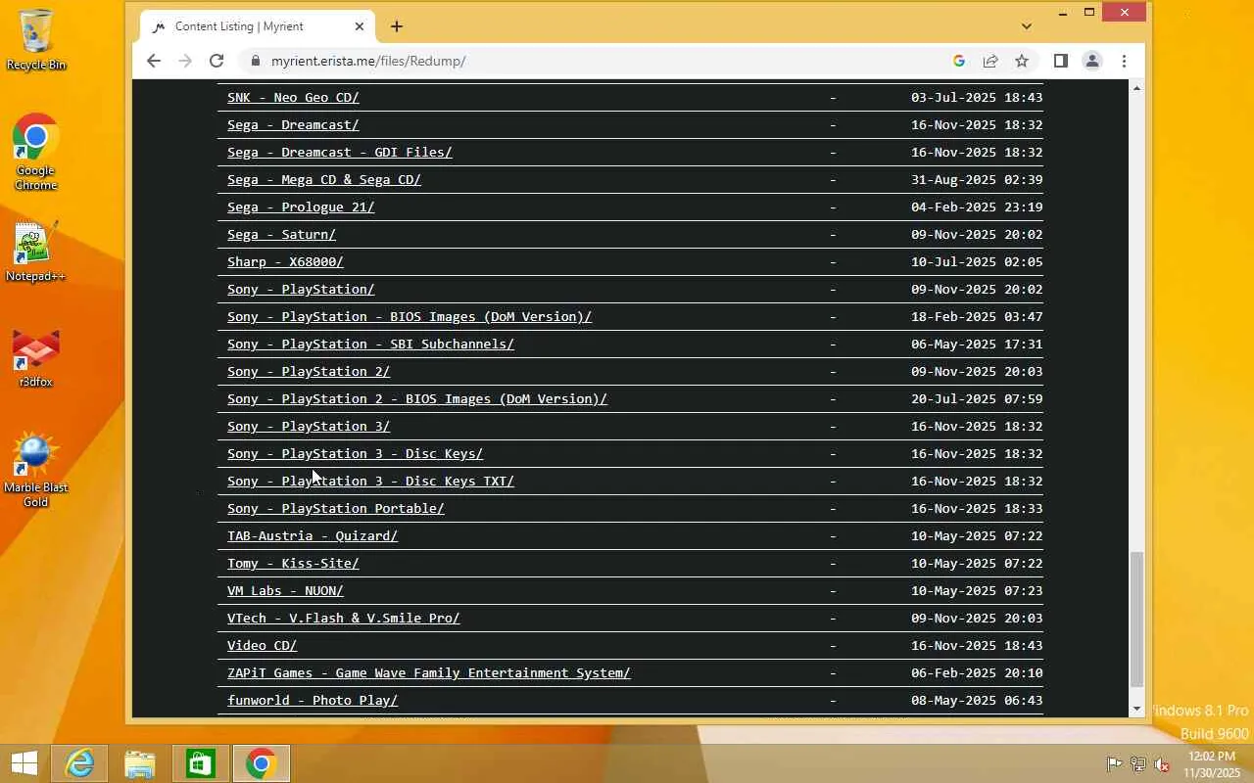Screen dimensions: 1254x783
Task: Open the Sega - Saturn/ folder
Action: [281, 235]
